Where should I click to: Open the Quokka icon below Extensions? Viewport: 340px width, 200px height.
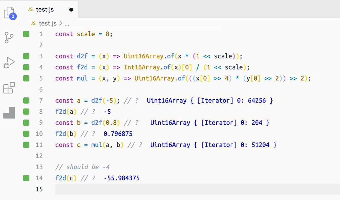click(9, 113)
